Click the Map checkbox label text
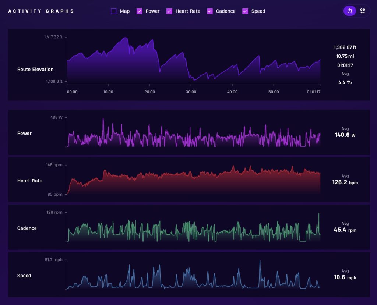The image size is (377, 305). point(124,11)
